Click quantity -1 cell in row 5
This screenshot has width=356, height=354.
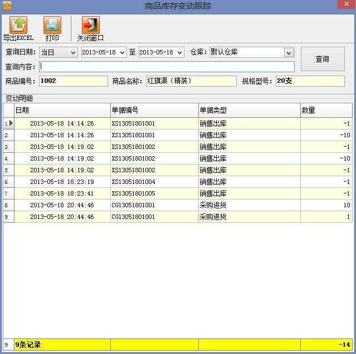(x=326, y=170)
